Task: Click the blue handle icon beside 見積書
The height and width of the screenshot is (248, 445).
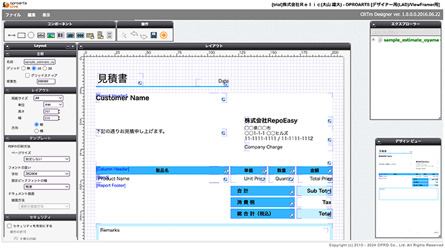Action: click(x=140, y=83)
